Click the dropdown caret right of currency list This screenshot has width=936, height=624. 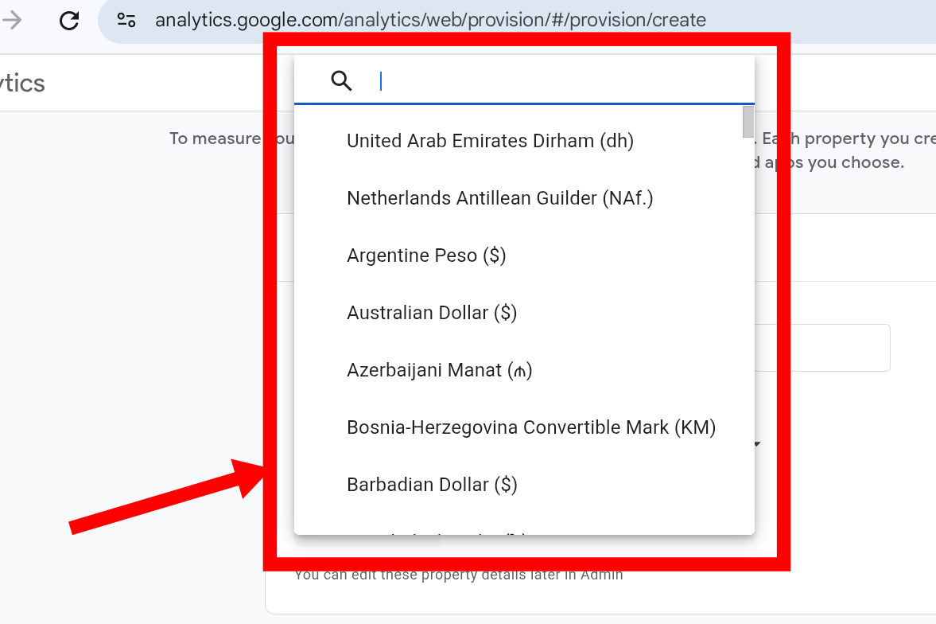759,444
